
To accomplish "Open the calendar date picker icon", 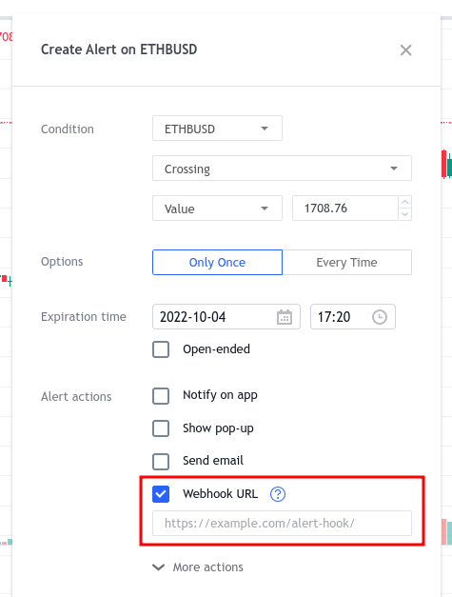I will [x=285, y=317].
